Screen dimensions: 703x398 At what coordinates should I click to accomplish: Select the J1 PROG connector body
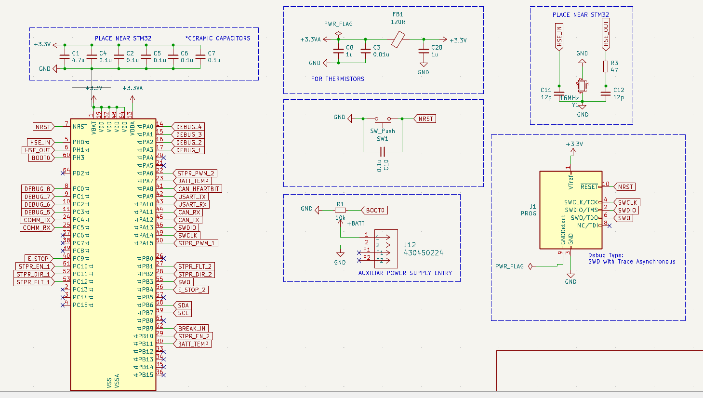(571, 210)
